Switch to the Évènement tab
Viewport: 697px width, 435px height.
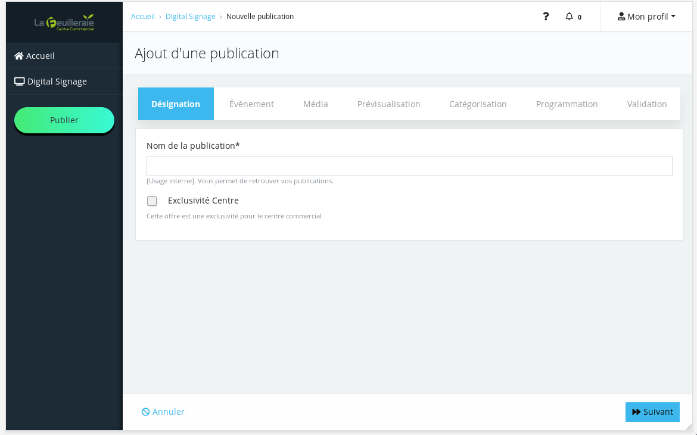click(251, 104)
